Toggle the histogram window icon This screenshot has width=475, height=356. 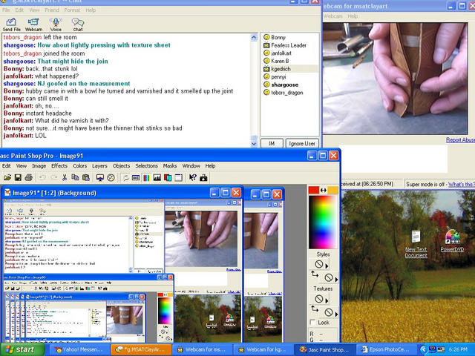[157, 178]
